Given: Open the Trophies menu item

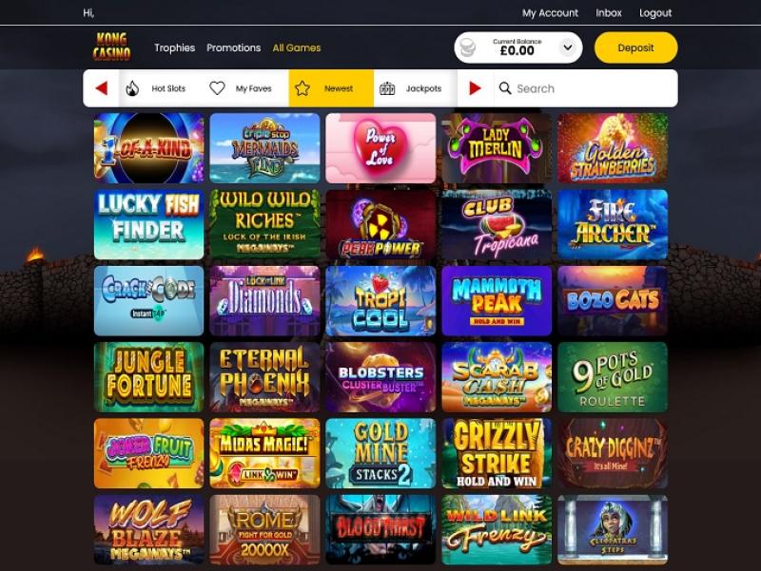Looking at the screenshot, I should click(x=175, y=48).
